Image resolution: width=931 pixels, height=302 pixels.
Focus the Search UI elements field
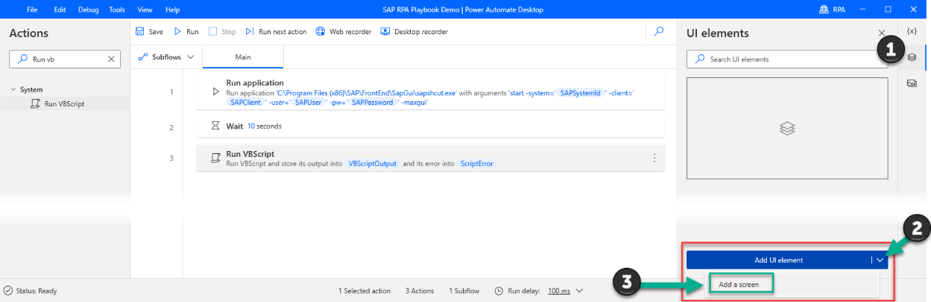tap(787, 60)
